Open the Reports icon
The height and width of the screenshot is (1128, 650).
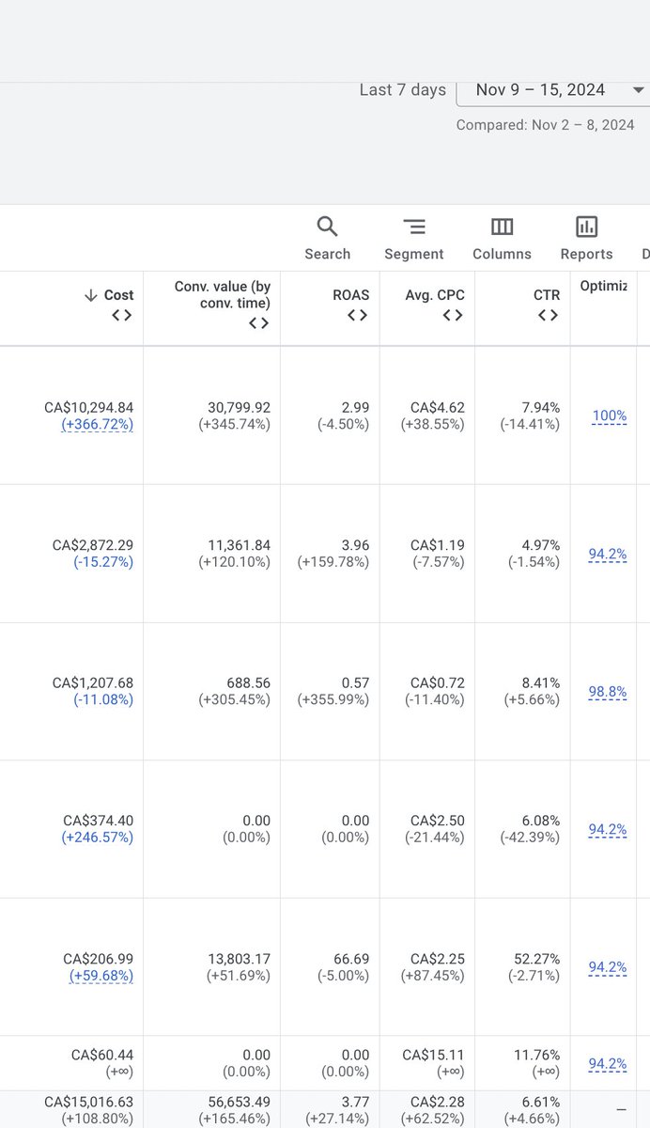coord(586,227)
